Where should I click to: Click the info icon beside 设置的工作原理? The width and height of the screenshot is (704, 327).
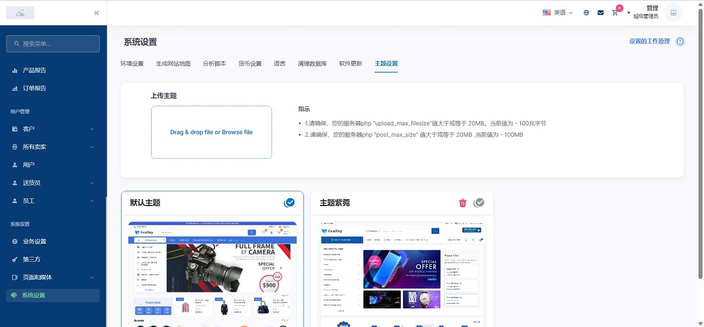pos(680,42)
